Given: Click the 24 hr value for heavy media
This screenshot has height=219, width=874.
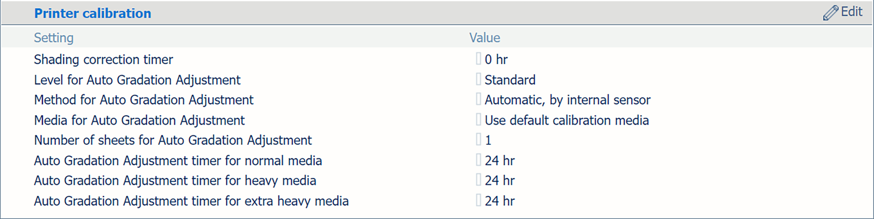Looking at the screenshot, I should 499,180.
